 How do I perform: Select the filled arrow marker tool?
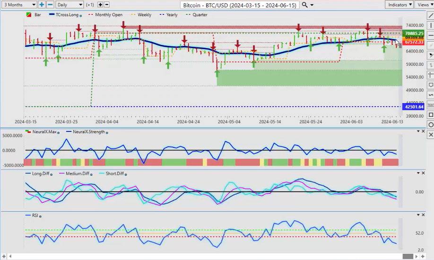click(x=430, y=55)
